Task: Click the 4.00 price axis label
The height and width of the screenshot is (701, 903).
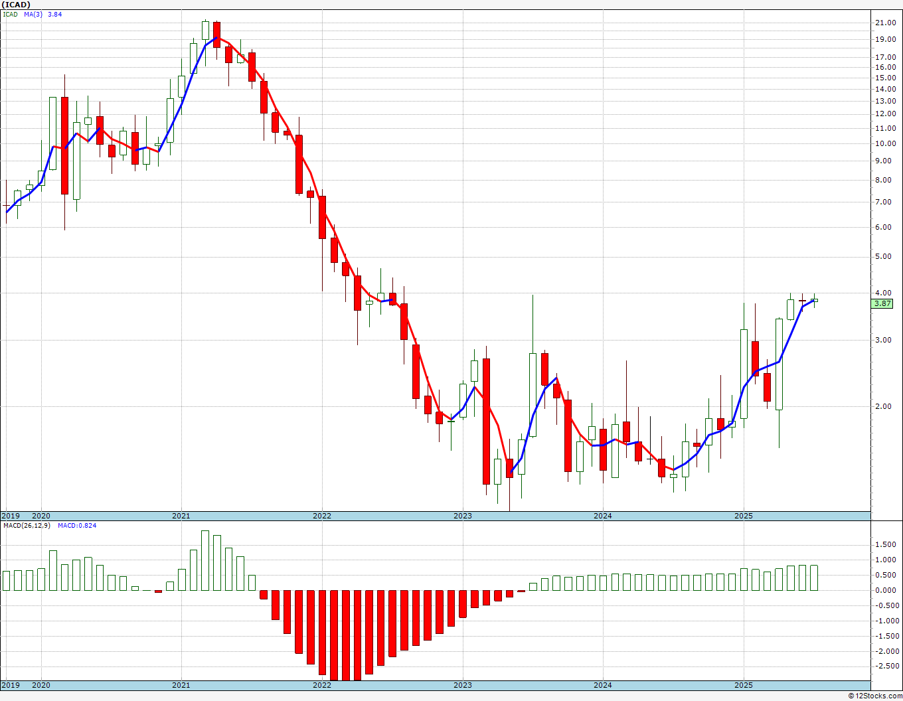Action: coord(884,293)
